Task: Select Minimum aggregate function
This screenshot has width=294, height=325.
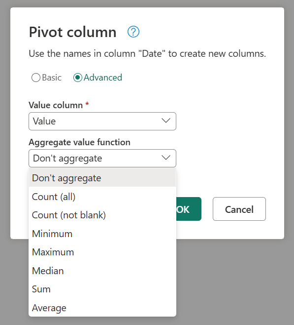Action: [102, 234]
